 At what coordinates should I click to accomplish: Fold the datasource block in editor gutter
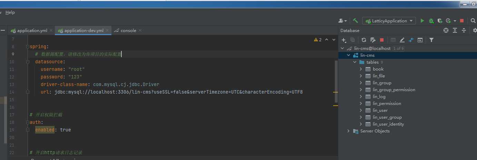(28, 62)
